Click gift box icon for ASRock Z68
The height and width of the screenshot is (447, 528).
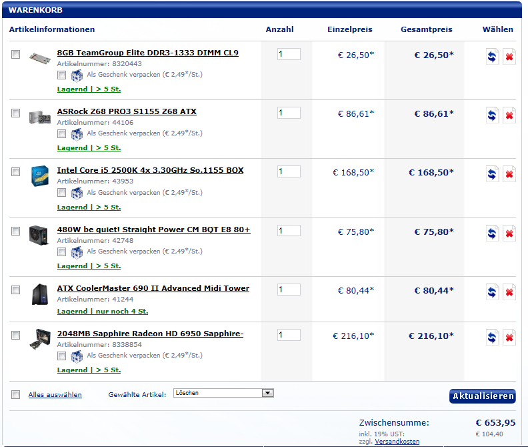[77, 134]
